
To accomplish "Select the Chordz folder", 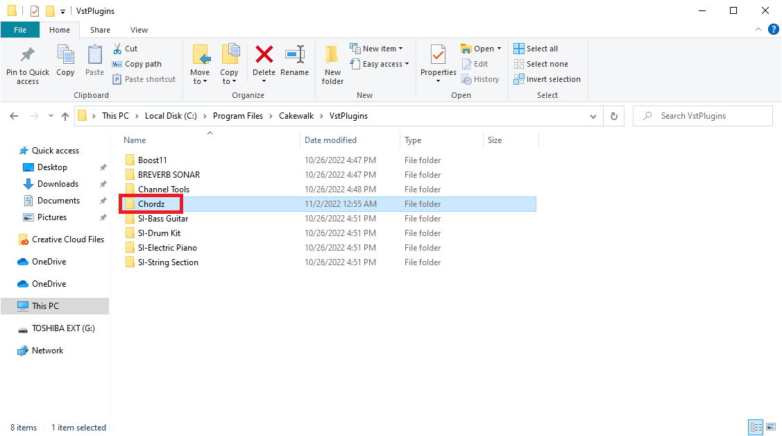I will [151, 203].
